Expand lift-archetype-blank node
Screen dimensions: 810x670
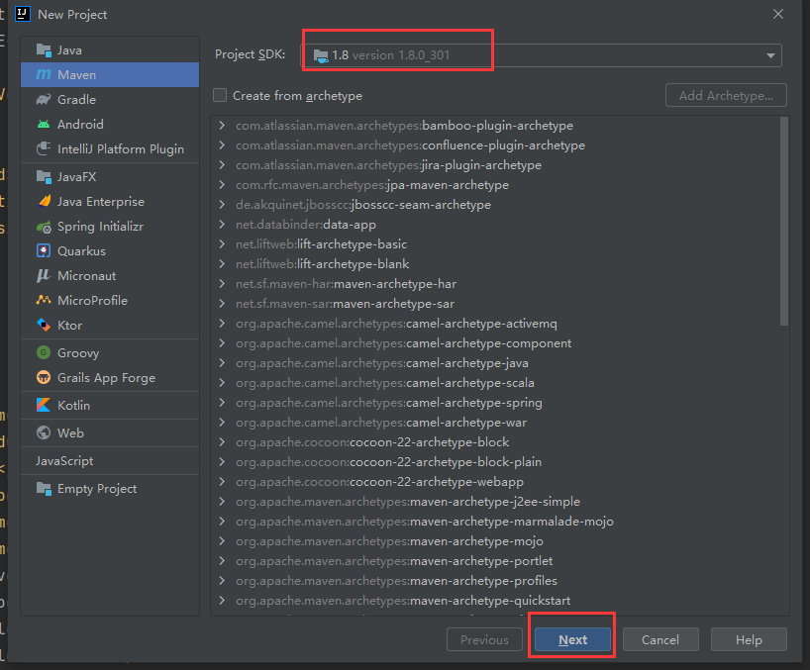(x=222, y=264)
